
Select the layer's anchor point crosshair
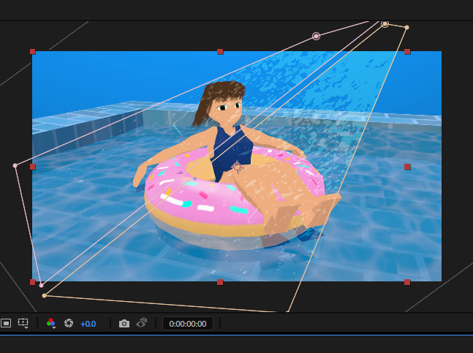[x=237, y=167]
